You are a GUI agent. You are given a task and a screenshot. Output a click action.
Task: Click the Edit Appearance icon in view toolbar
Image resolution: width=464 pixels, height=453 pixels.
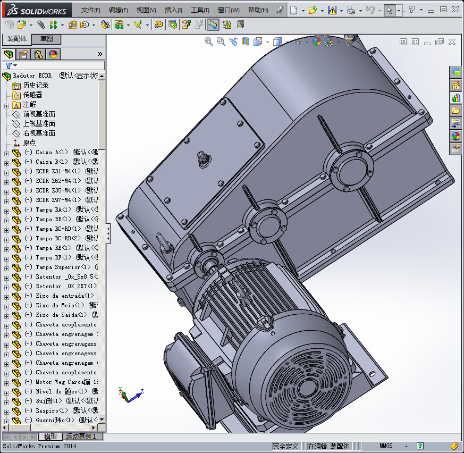click(x=316, y=41)
